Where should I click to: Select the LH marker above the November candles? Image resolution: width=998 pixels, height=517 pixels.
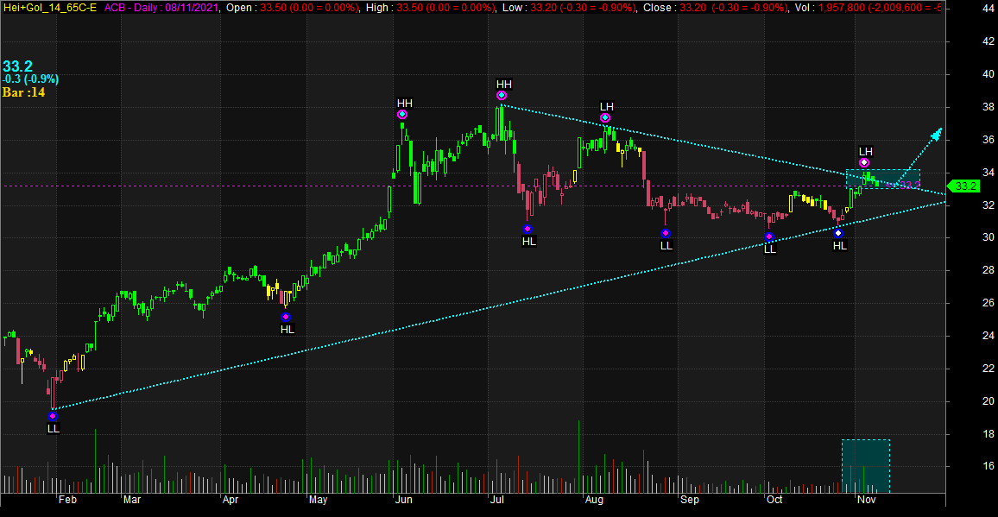tap(864, 162)
